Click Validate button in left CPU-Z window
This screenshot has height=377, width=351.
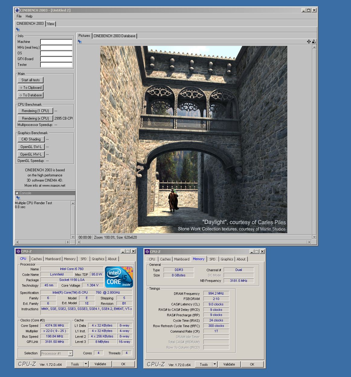point(100,364)
